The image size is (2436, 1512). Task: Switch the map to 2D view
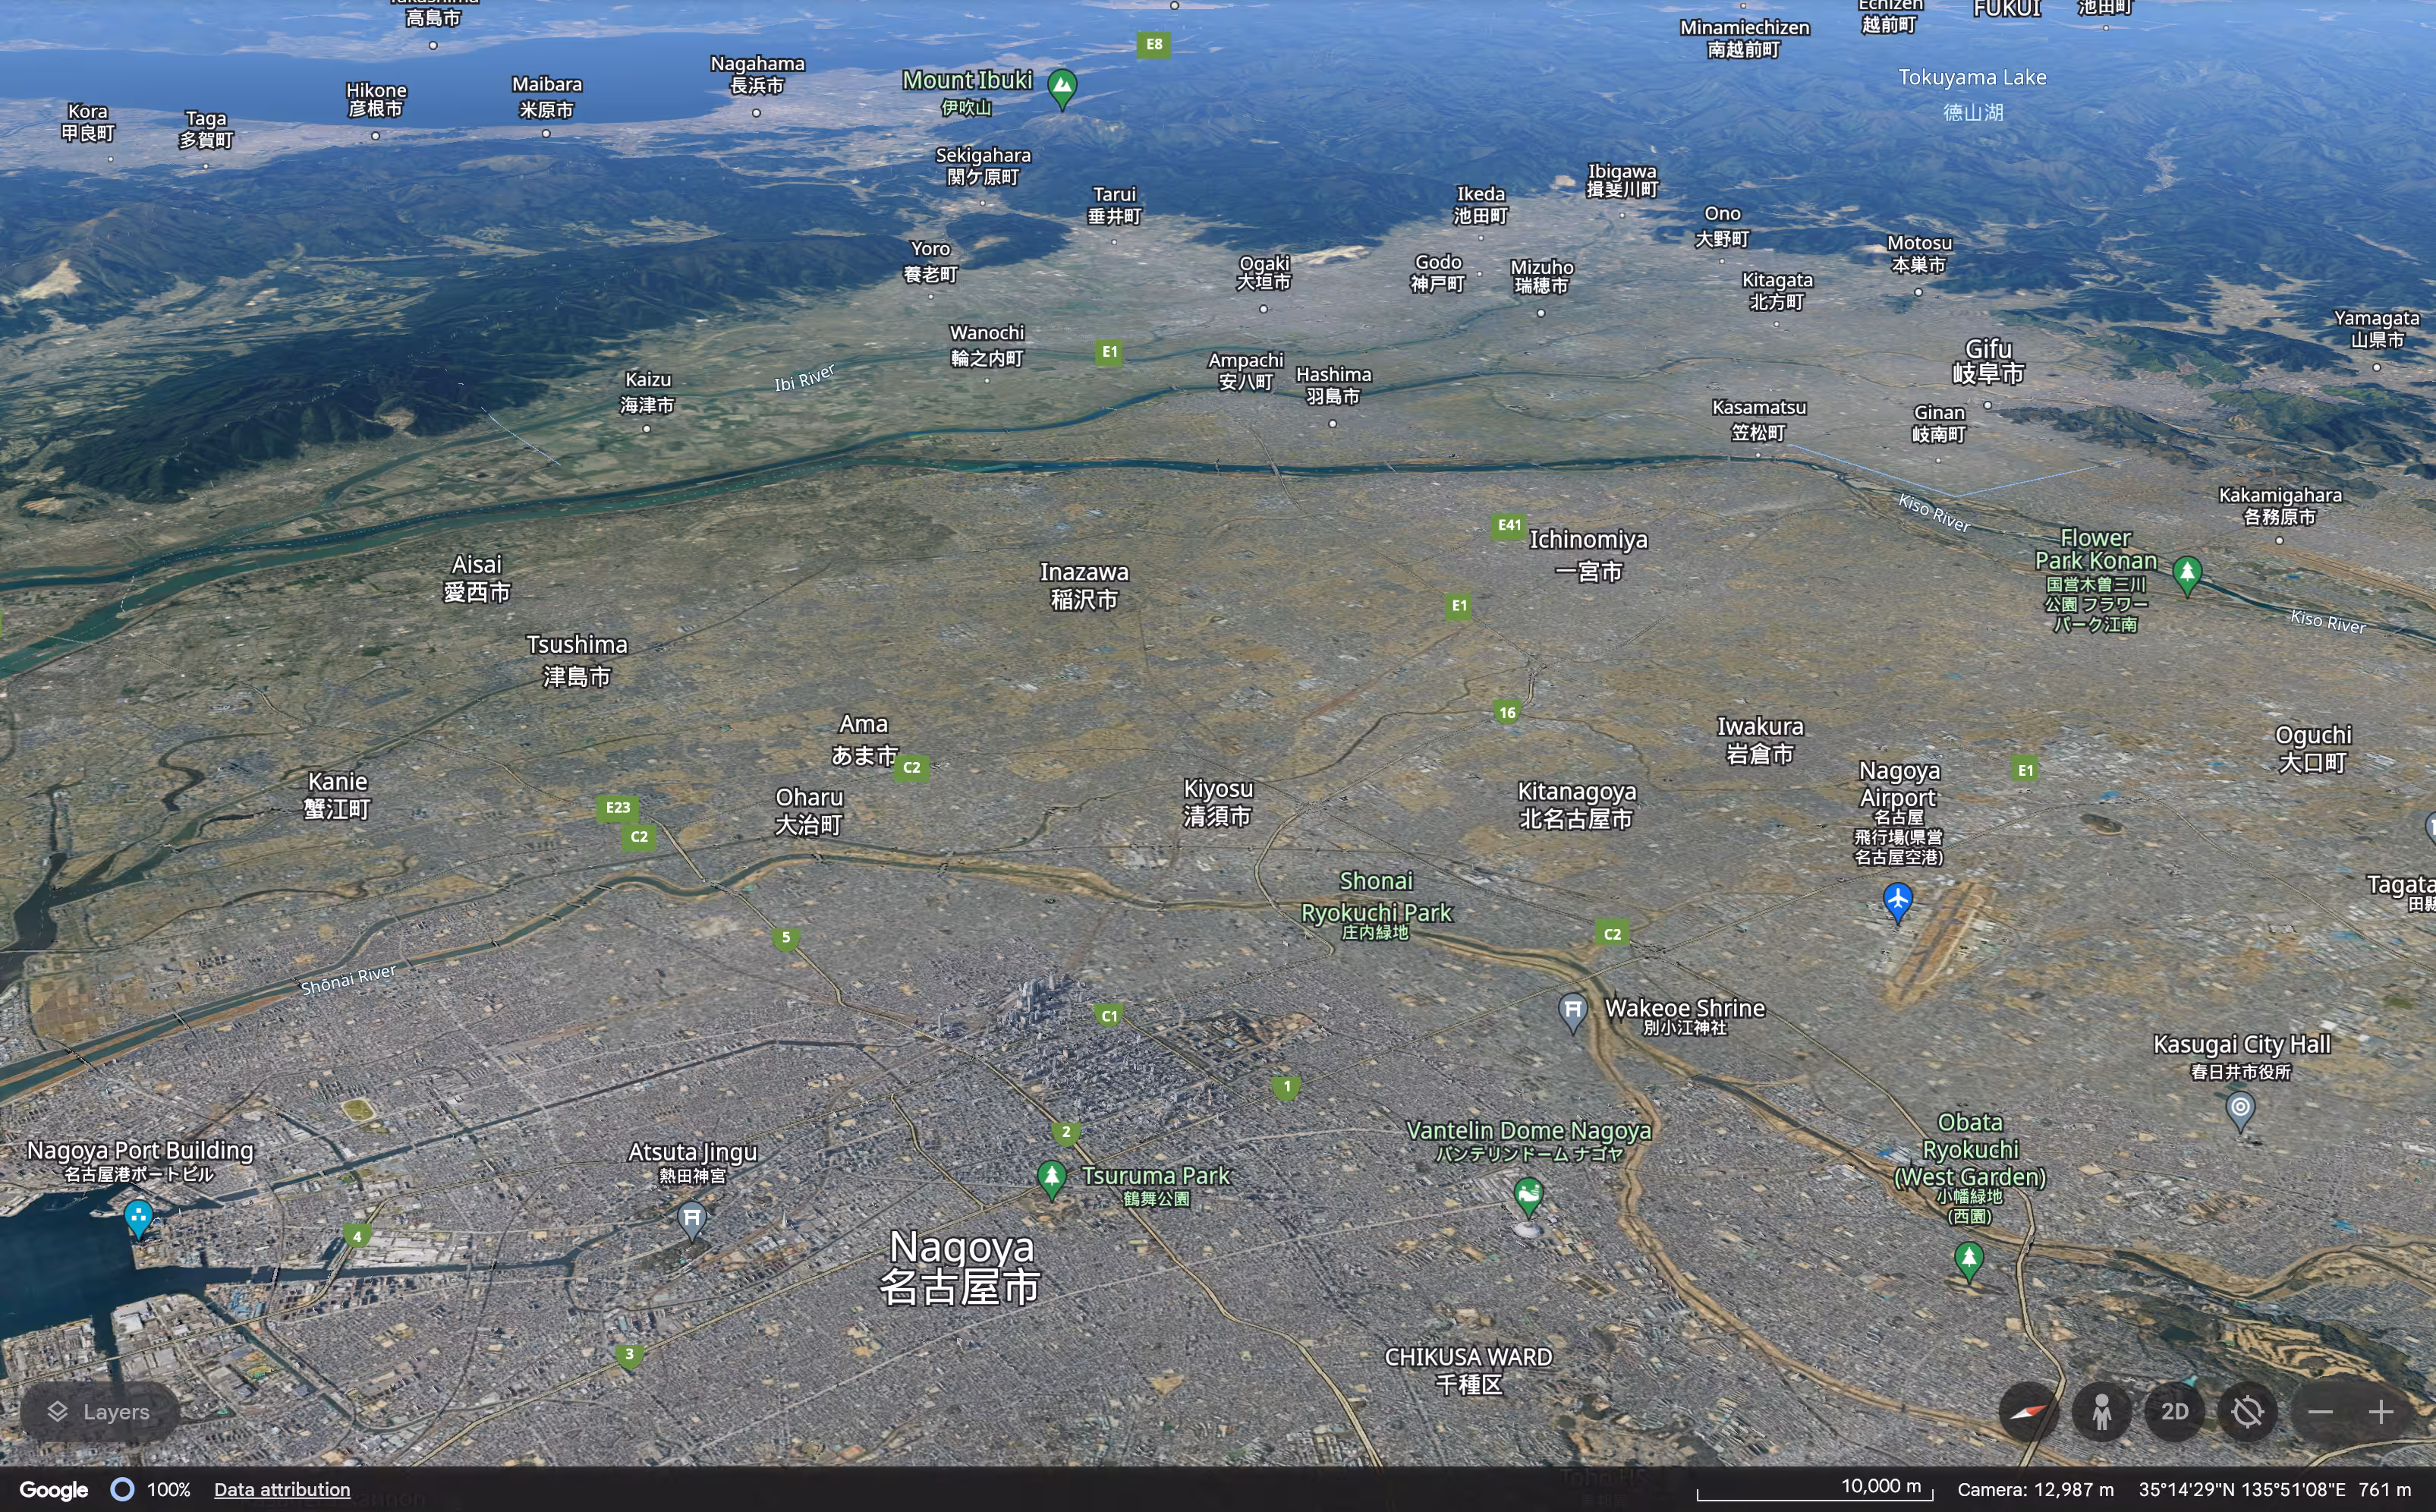tap(2174, 1411)
